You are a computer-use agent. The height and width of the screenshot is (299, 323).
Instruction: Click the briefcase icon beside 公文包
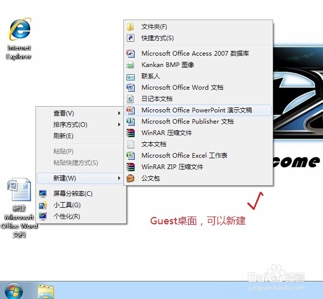131,178
